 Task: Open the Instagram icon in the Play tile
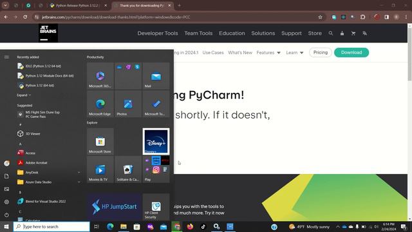156,169
